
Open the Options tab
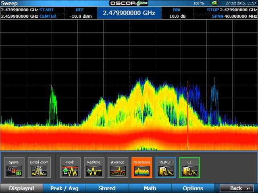193,188
